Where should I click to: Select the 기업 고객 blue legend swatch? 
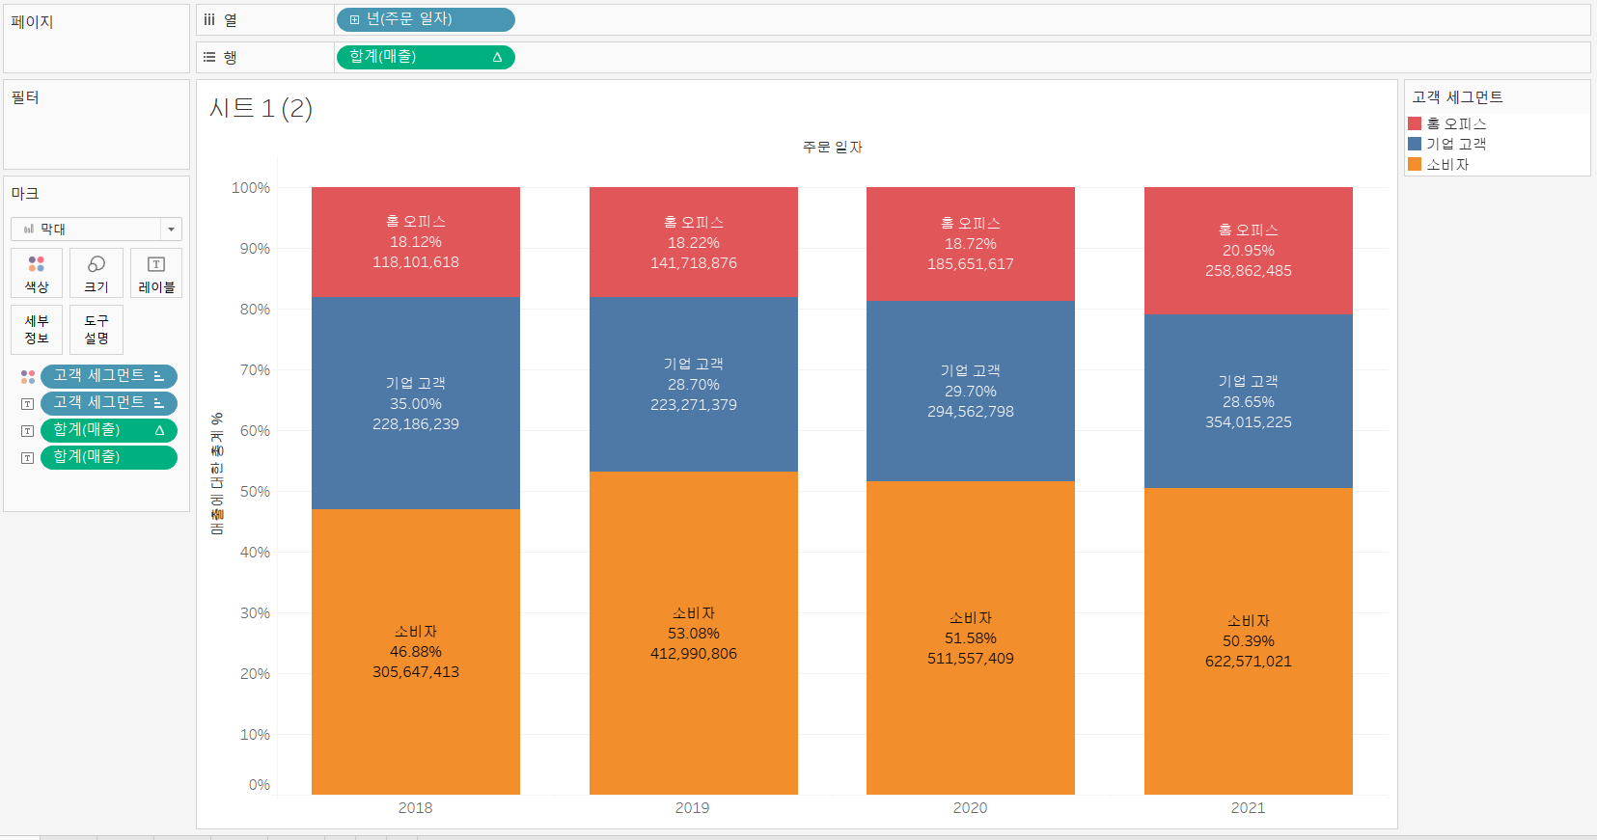coord(1415,144)
